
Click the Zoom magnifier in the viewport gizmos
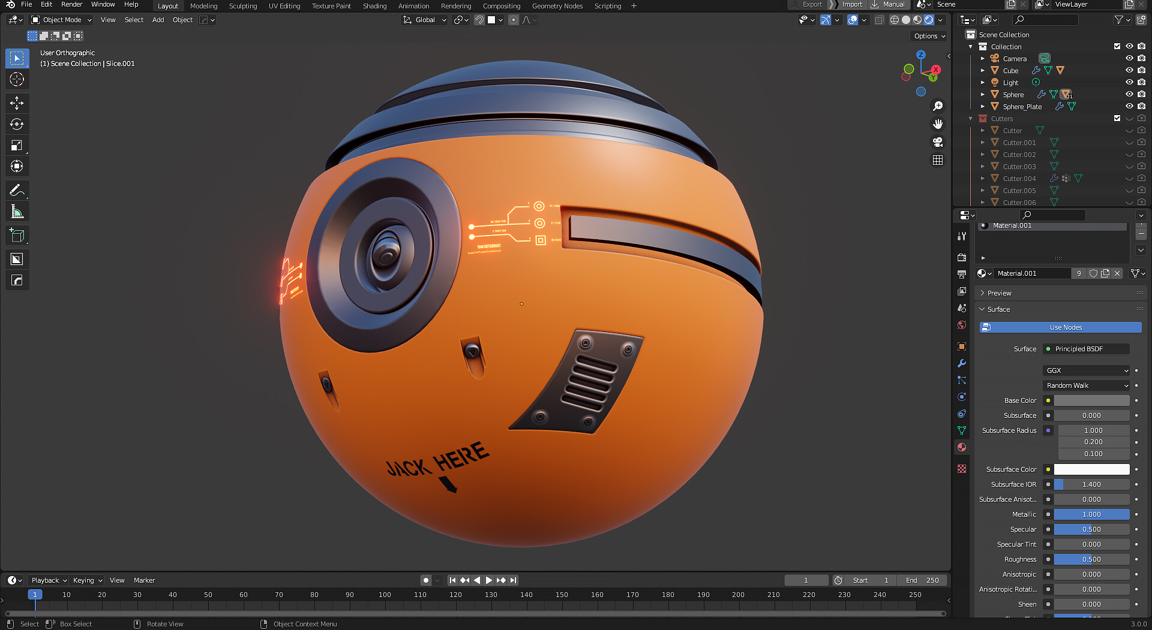(x=938, y=106)
